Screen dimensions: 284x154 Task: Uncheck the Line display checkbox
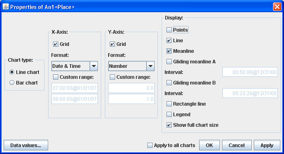[x=169, y=40]
